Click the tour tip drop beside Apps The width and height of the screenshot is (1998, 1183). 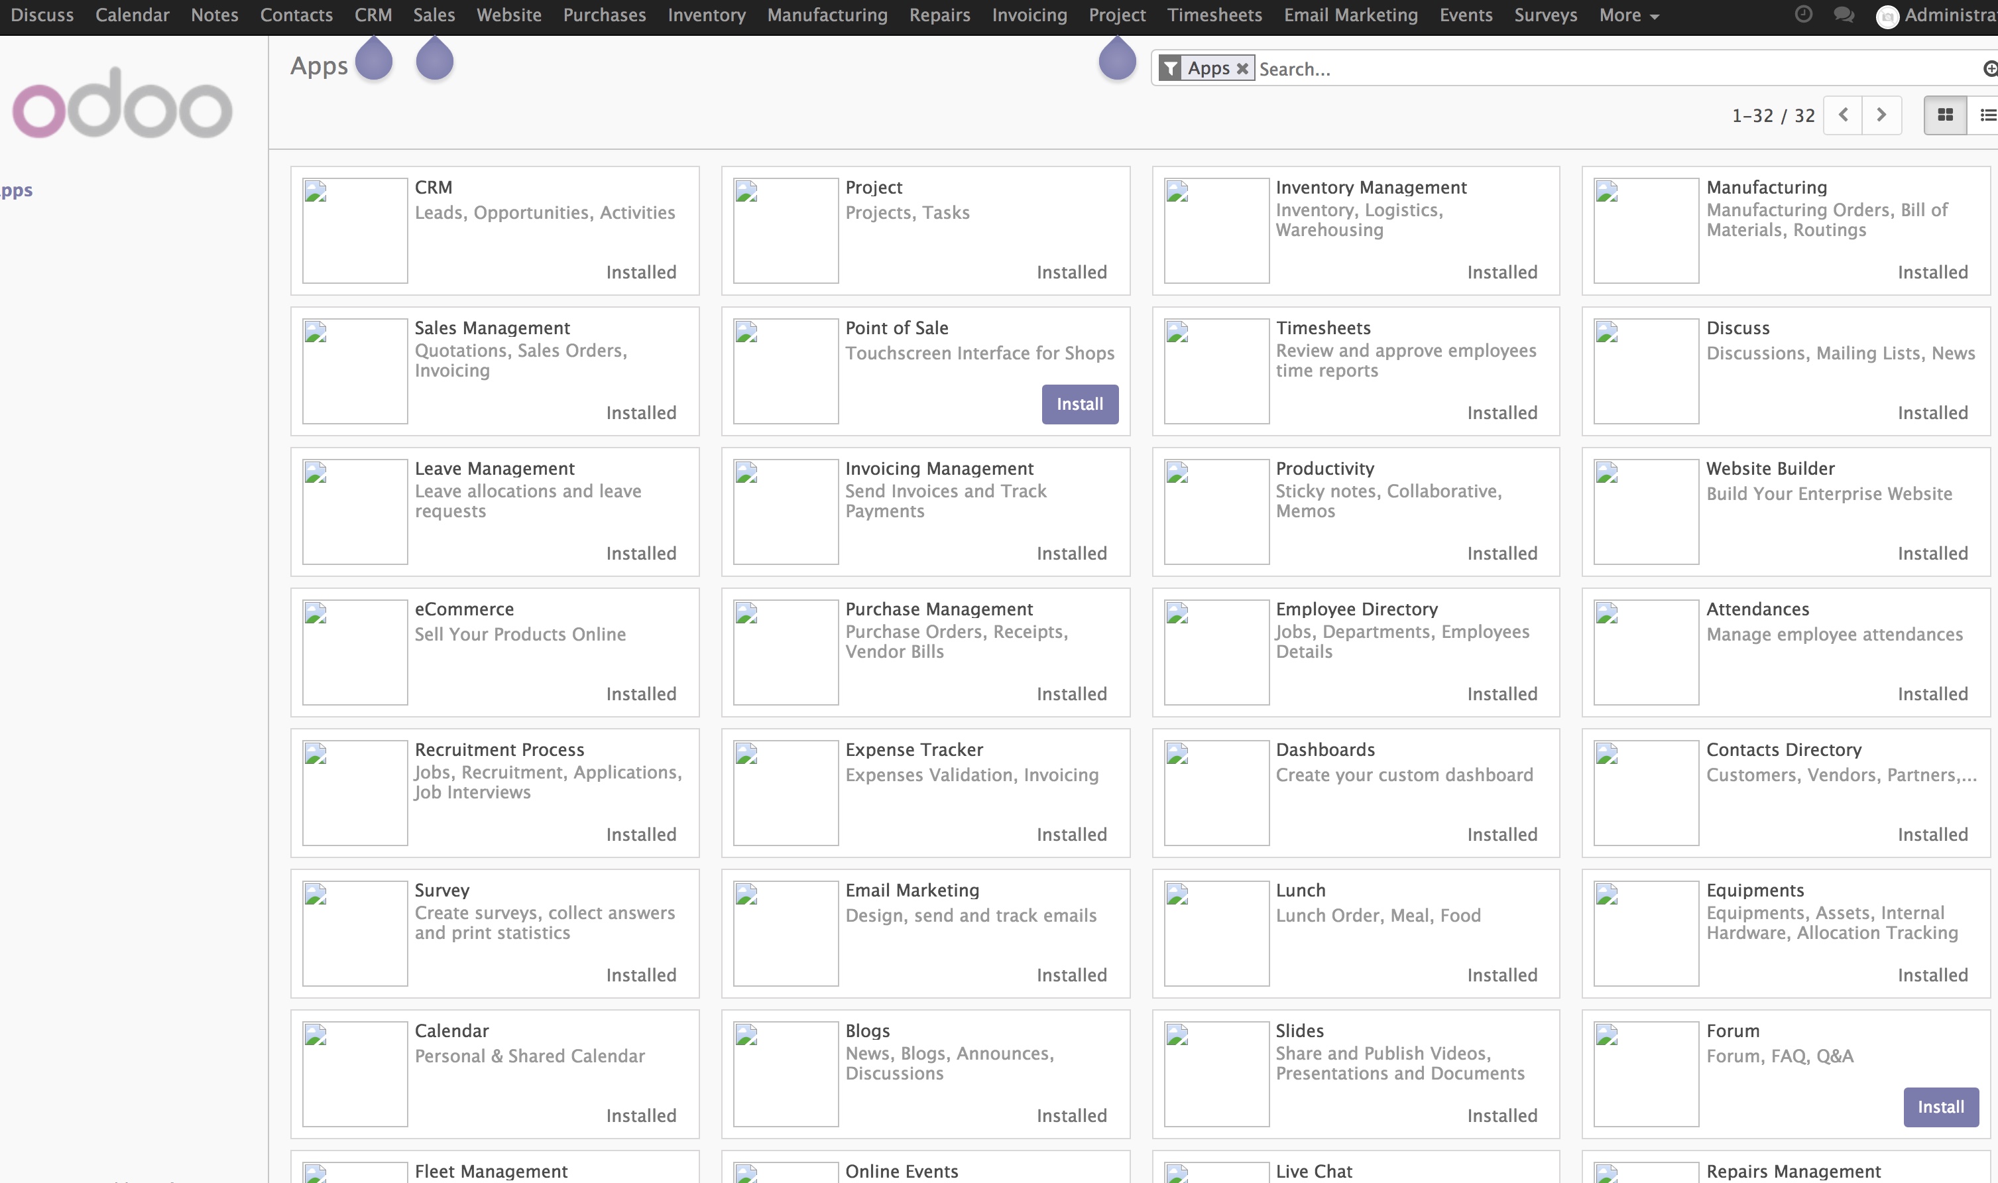tap(374, 59)
